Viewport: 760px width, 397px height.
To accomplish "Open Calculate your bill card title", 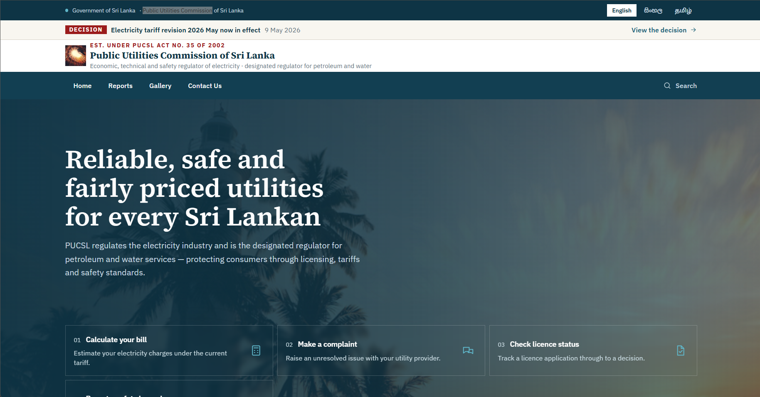I will (116, 340).
